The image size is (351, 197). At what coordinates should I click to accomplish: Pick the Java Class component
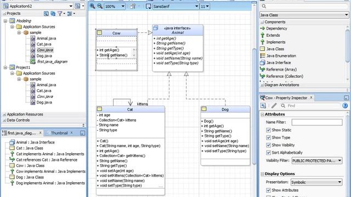point(275,49)
